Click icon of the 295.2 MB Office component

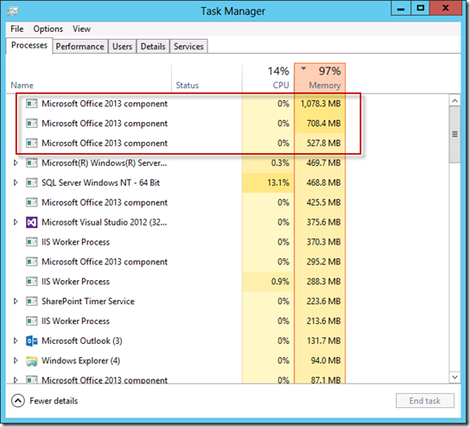(x=31, y=262)
